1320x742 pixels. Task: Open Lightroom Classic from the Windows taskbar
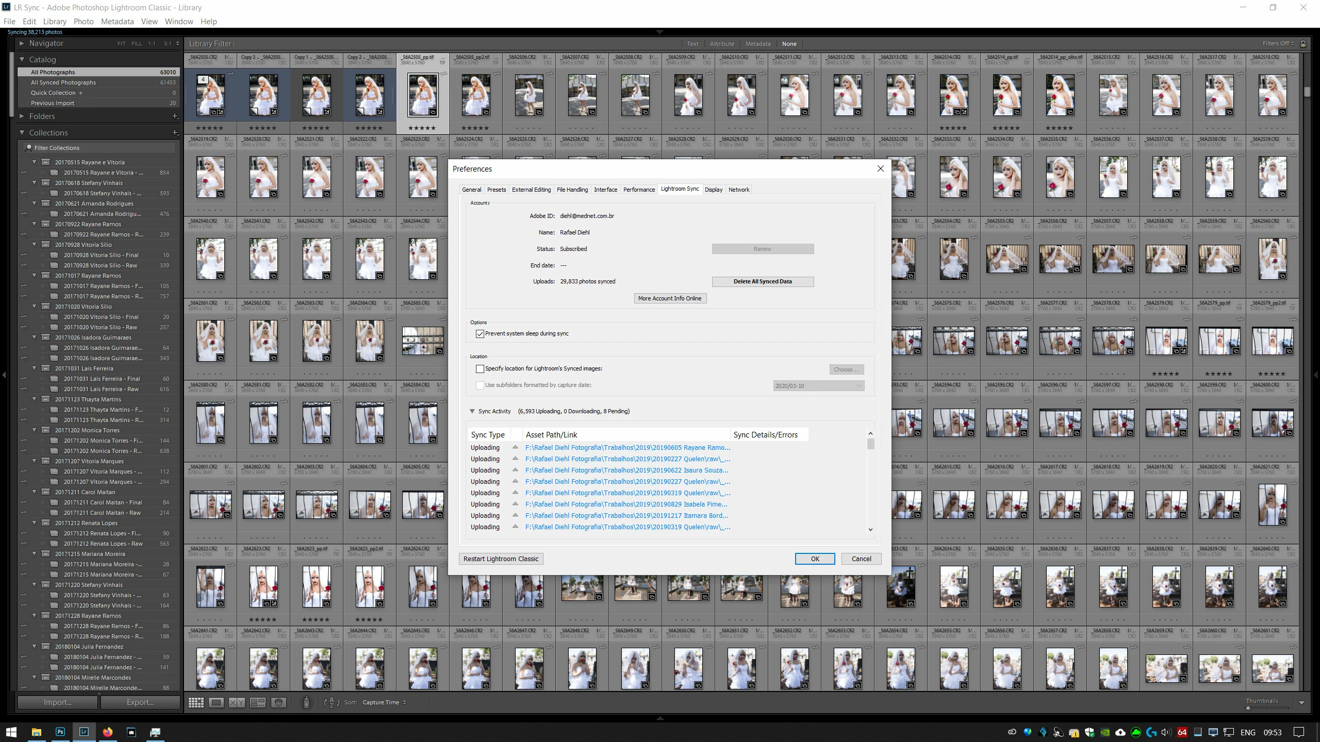point(84,732)
